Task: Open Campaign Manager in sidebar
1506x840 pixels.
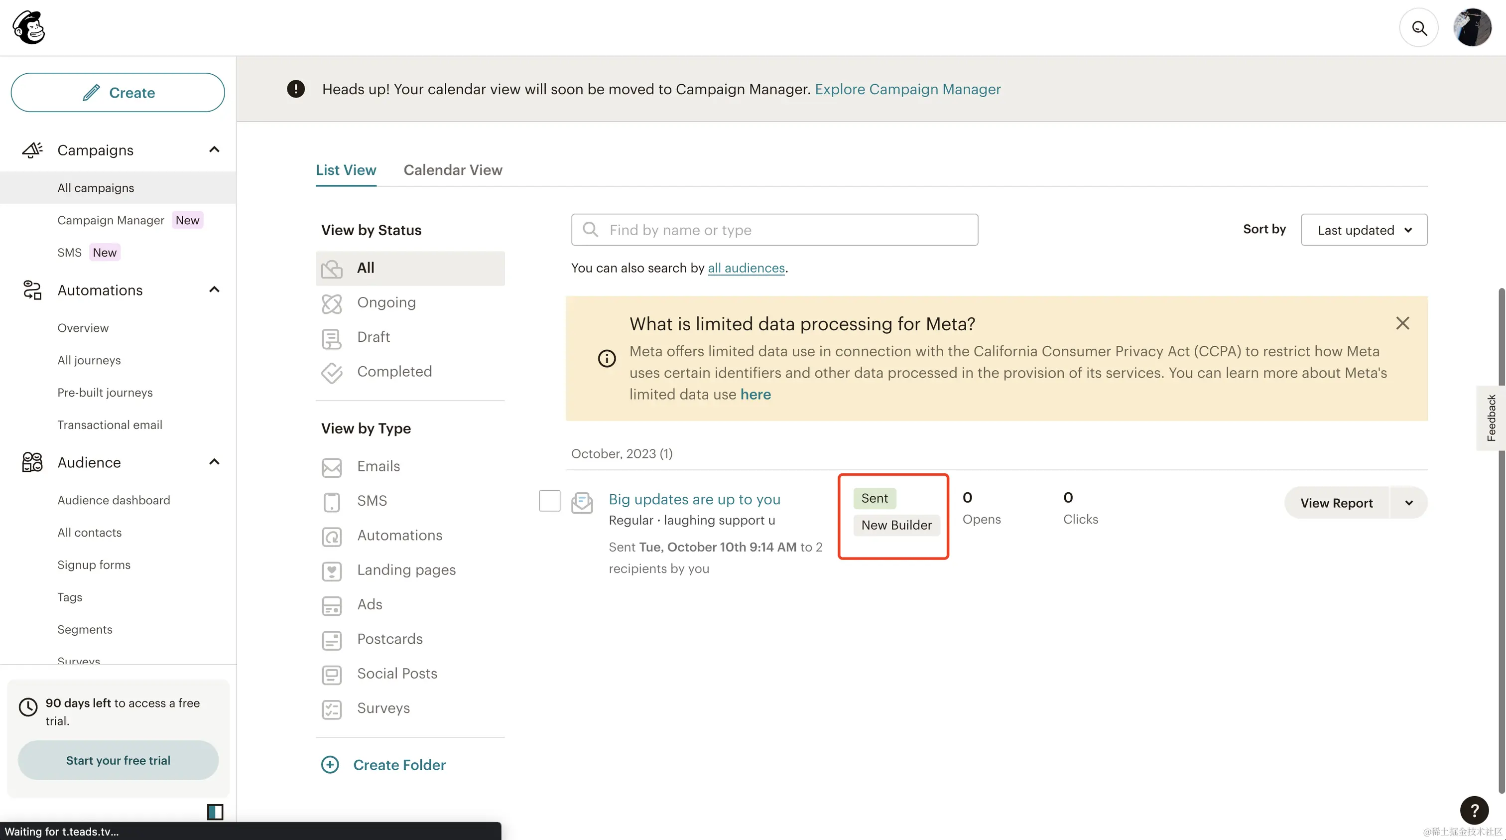Action: [x=111, y=220]
